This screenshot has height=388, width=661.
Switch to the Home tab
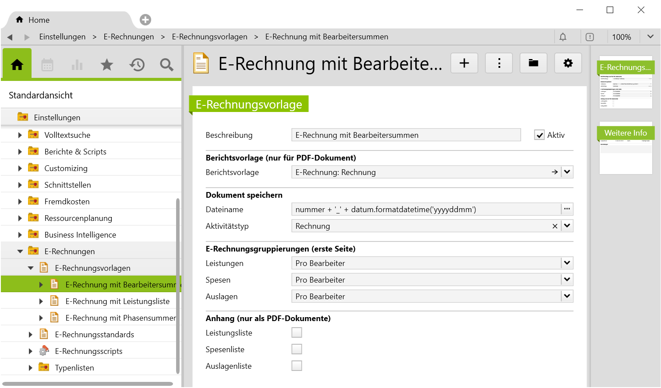pos(33,20)
